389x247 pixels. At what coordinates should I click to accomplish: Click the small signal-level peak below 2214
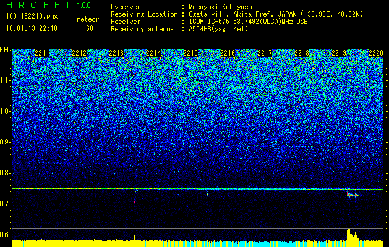(x=135, y=238)
